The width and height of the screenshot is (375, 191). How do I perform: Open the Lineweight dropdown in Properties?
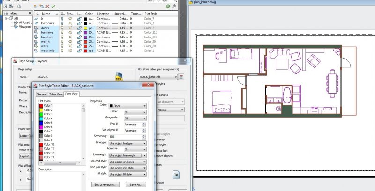(127, 155)
